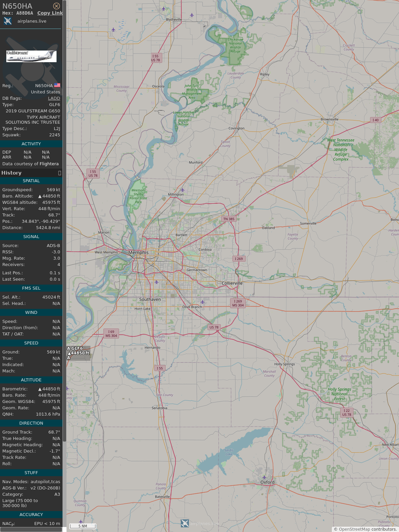Click the I 269 MS 304 highway shield
399x532 pixels.
pos(238,303)
